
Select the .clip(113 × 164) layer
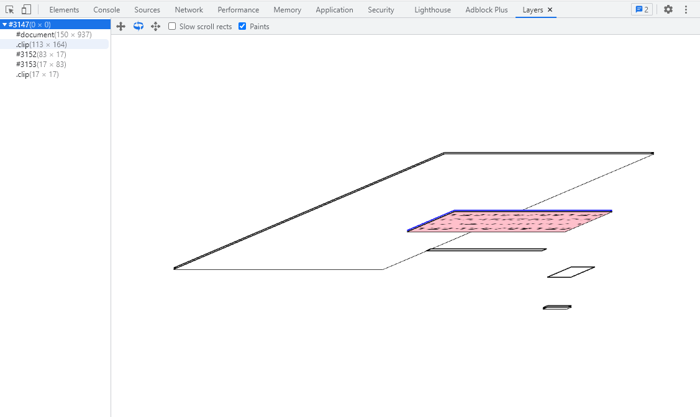[42, 45]
